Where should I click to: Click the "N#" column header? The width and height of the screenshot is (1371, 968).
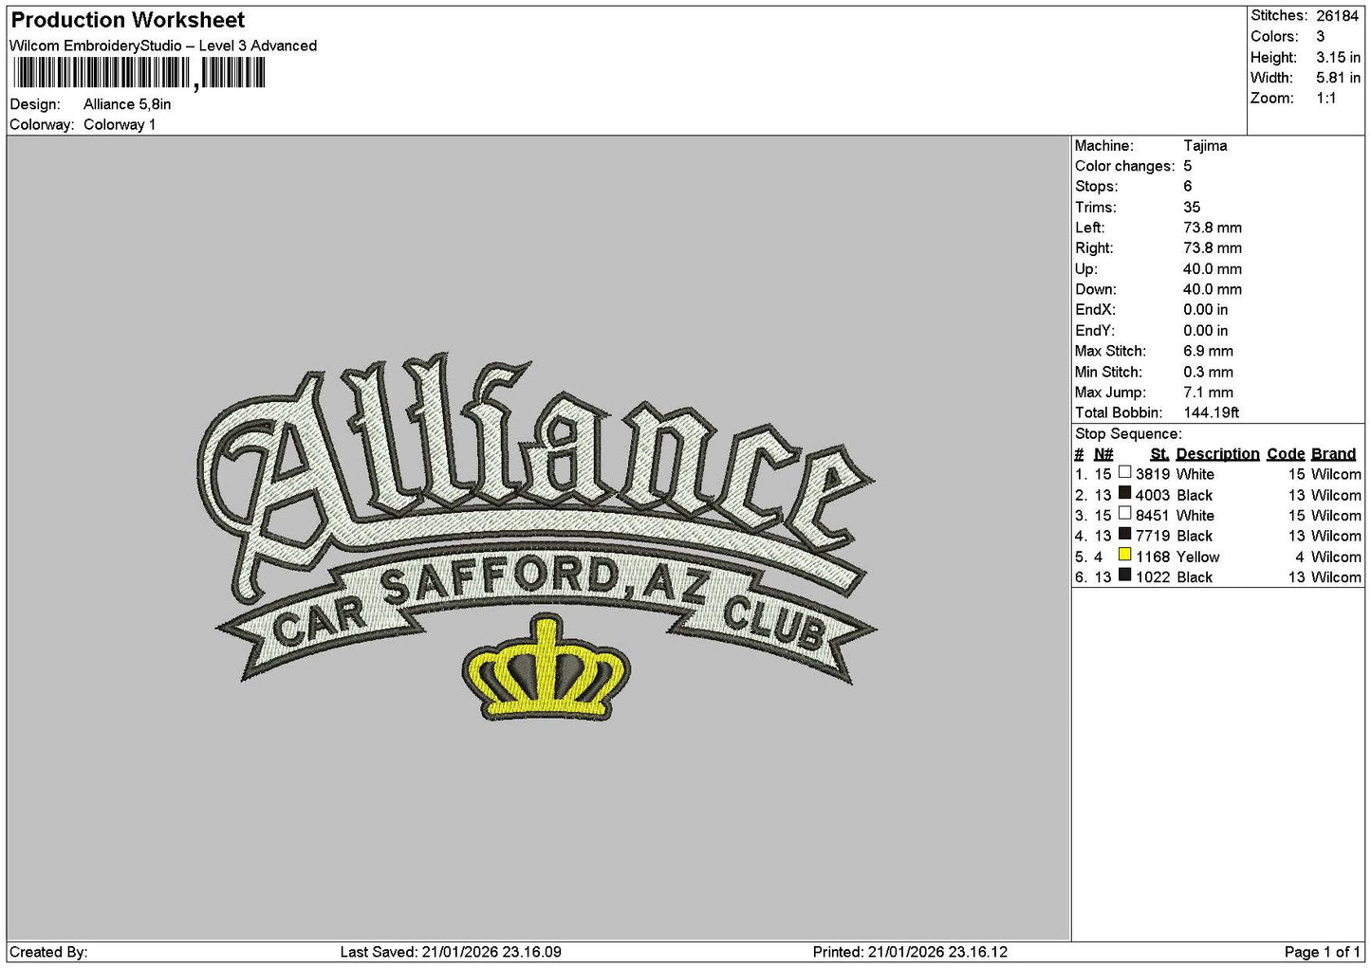pos(1103,454)
